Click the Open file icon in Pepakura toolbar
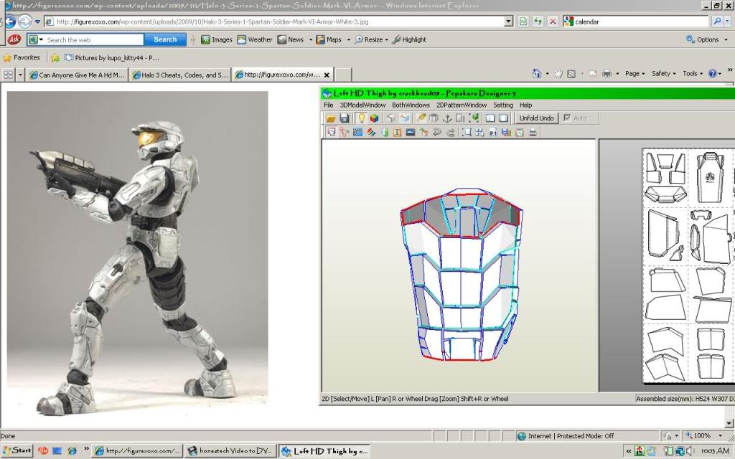The width and height of the screenshot is (735, 459). (x=330, y=118)
